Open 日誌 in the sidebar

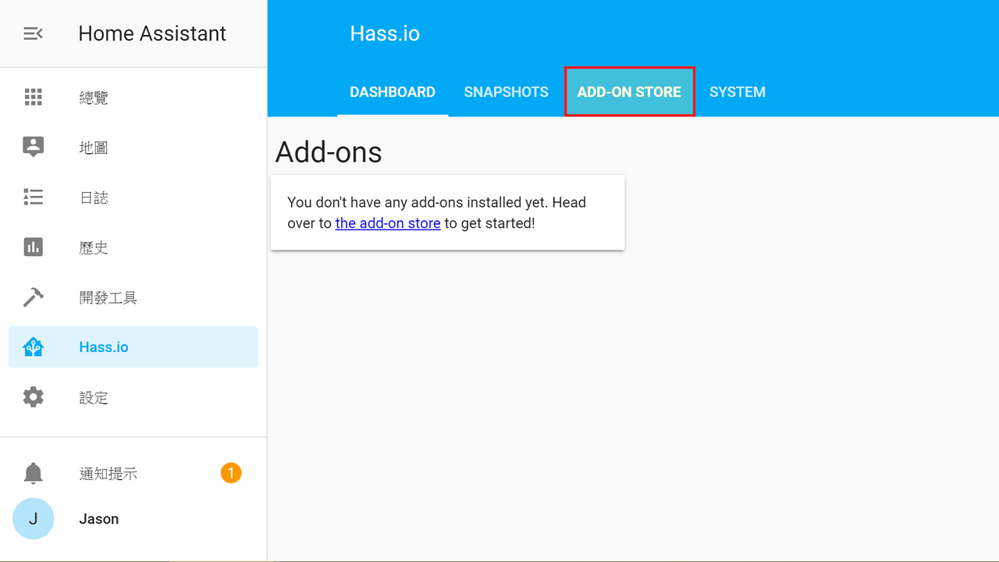click(x=94, y=197)
